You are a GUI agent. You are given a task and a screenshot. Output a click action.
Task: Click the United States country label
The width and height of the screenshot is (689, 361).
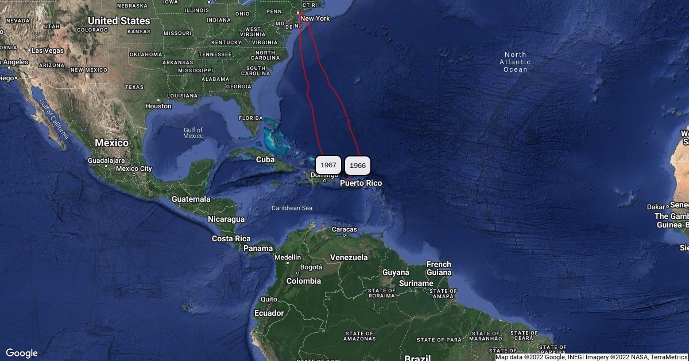[x=119, y=21]
